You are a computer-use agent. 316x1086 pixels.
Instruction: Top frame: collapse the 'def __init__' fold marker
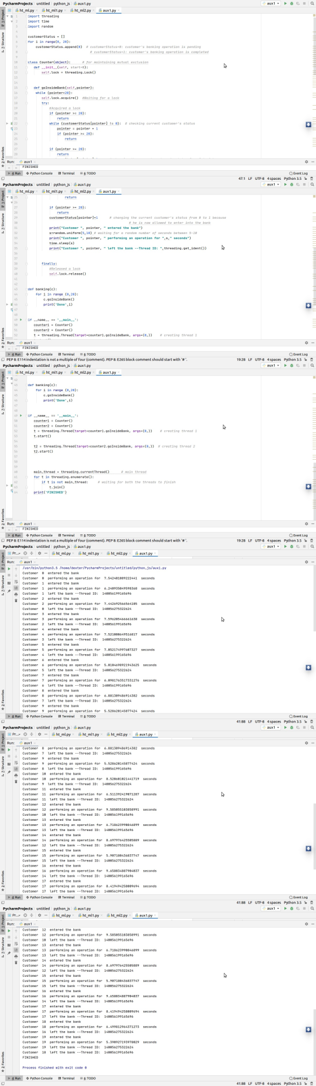pyautogui.click(x=26, y=67)
